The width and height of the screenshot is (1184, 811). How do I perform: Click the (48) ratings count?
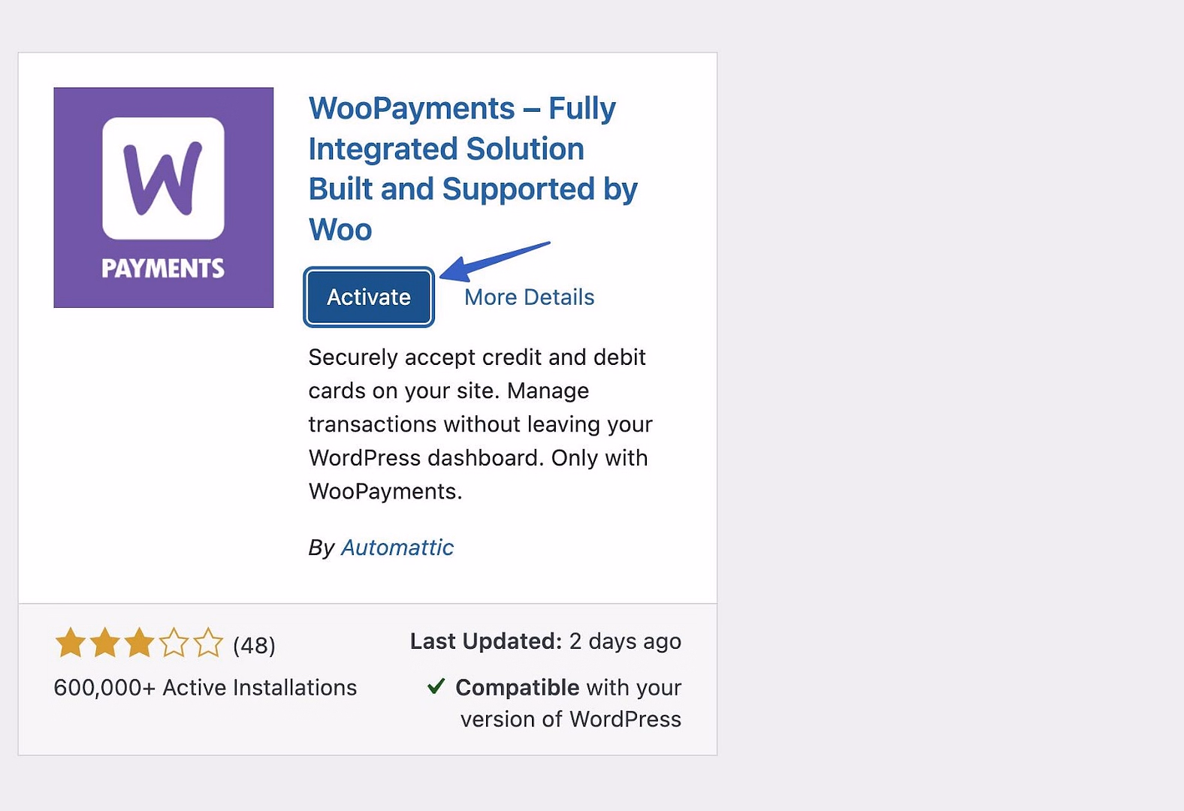pos(254,645)
